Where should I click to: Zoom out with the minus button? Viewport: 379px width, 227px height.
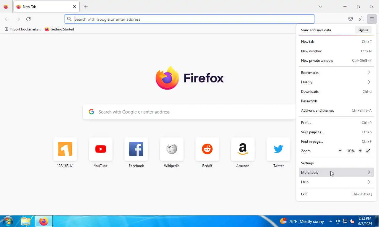coord(340,151)
